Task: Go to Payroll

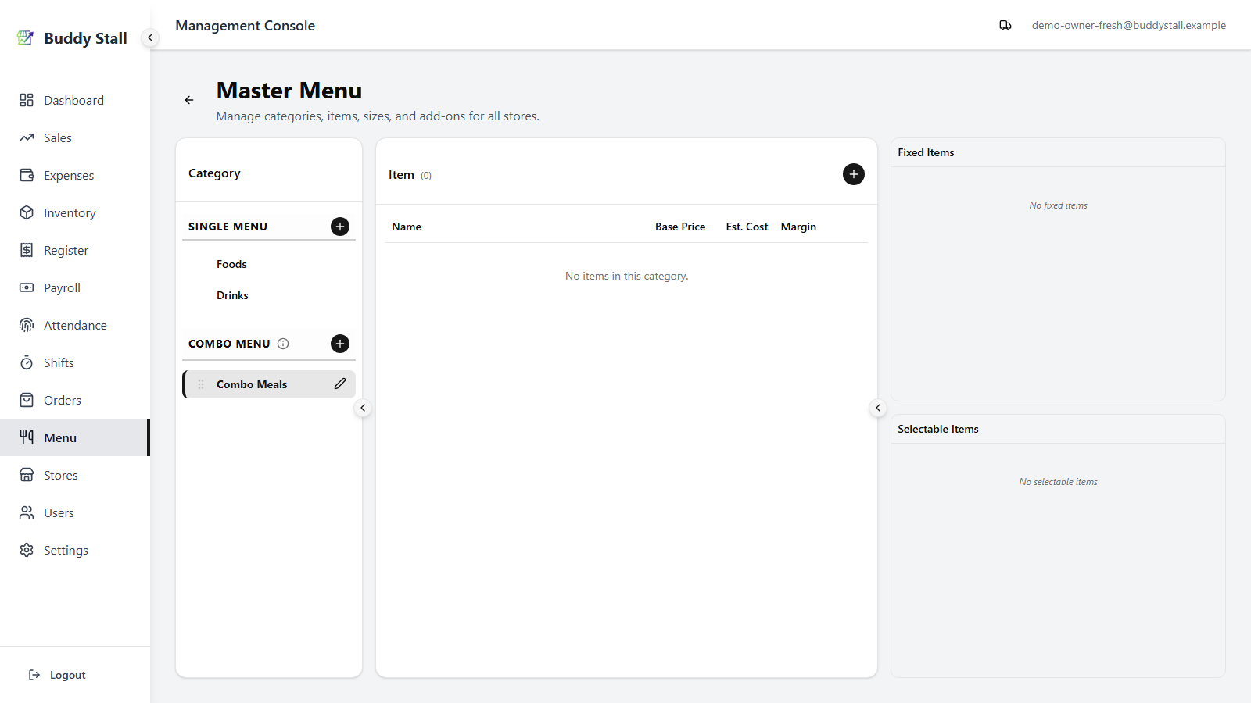Action: tap(74, 287)
